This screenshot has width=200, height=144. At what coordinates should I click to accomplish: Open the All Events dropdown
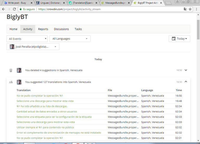click(27, 39)
